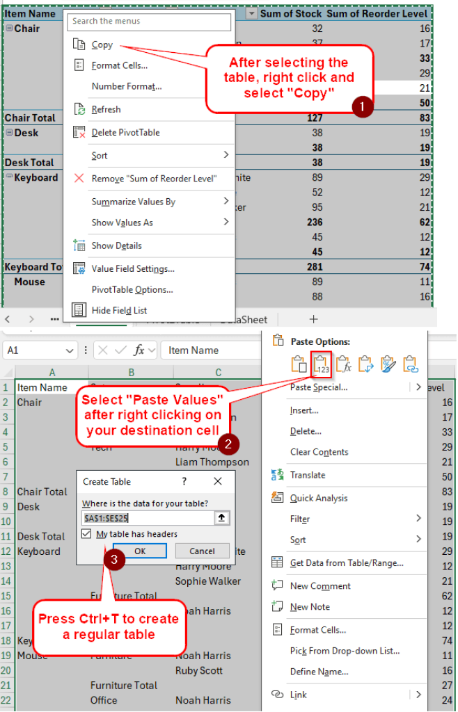Expand the Summarize Values By submenu
Viewport: 458px width, 712px height.
coord(226,202)
